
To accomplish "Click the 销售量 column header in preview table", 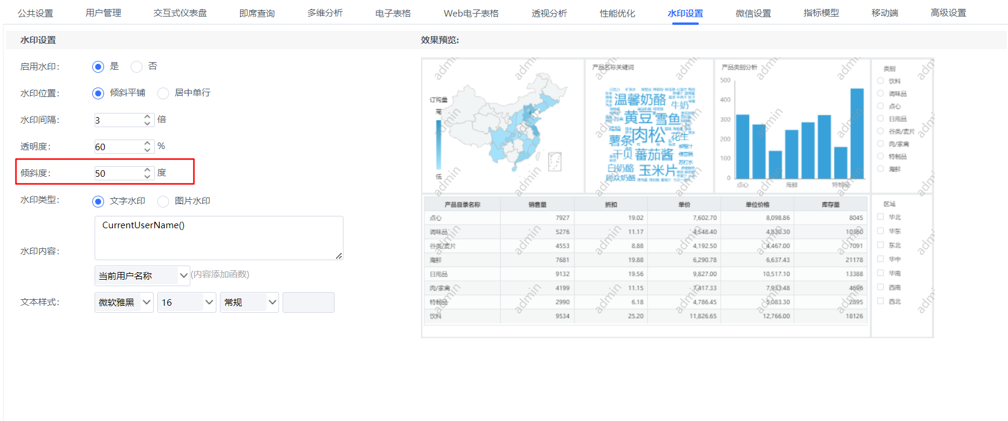I will pyautogui.click(x=537, y=205).
